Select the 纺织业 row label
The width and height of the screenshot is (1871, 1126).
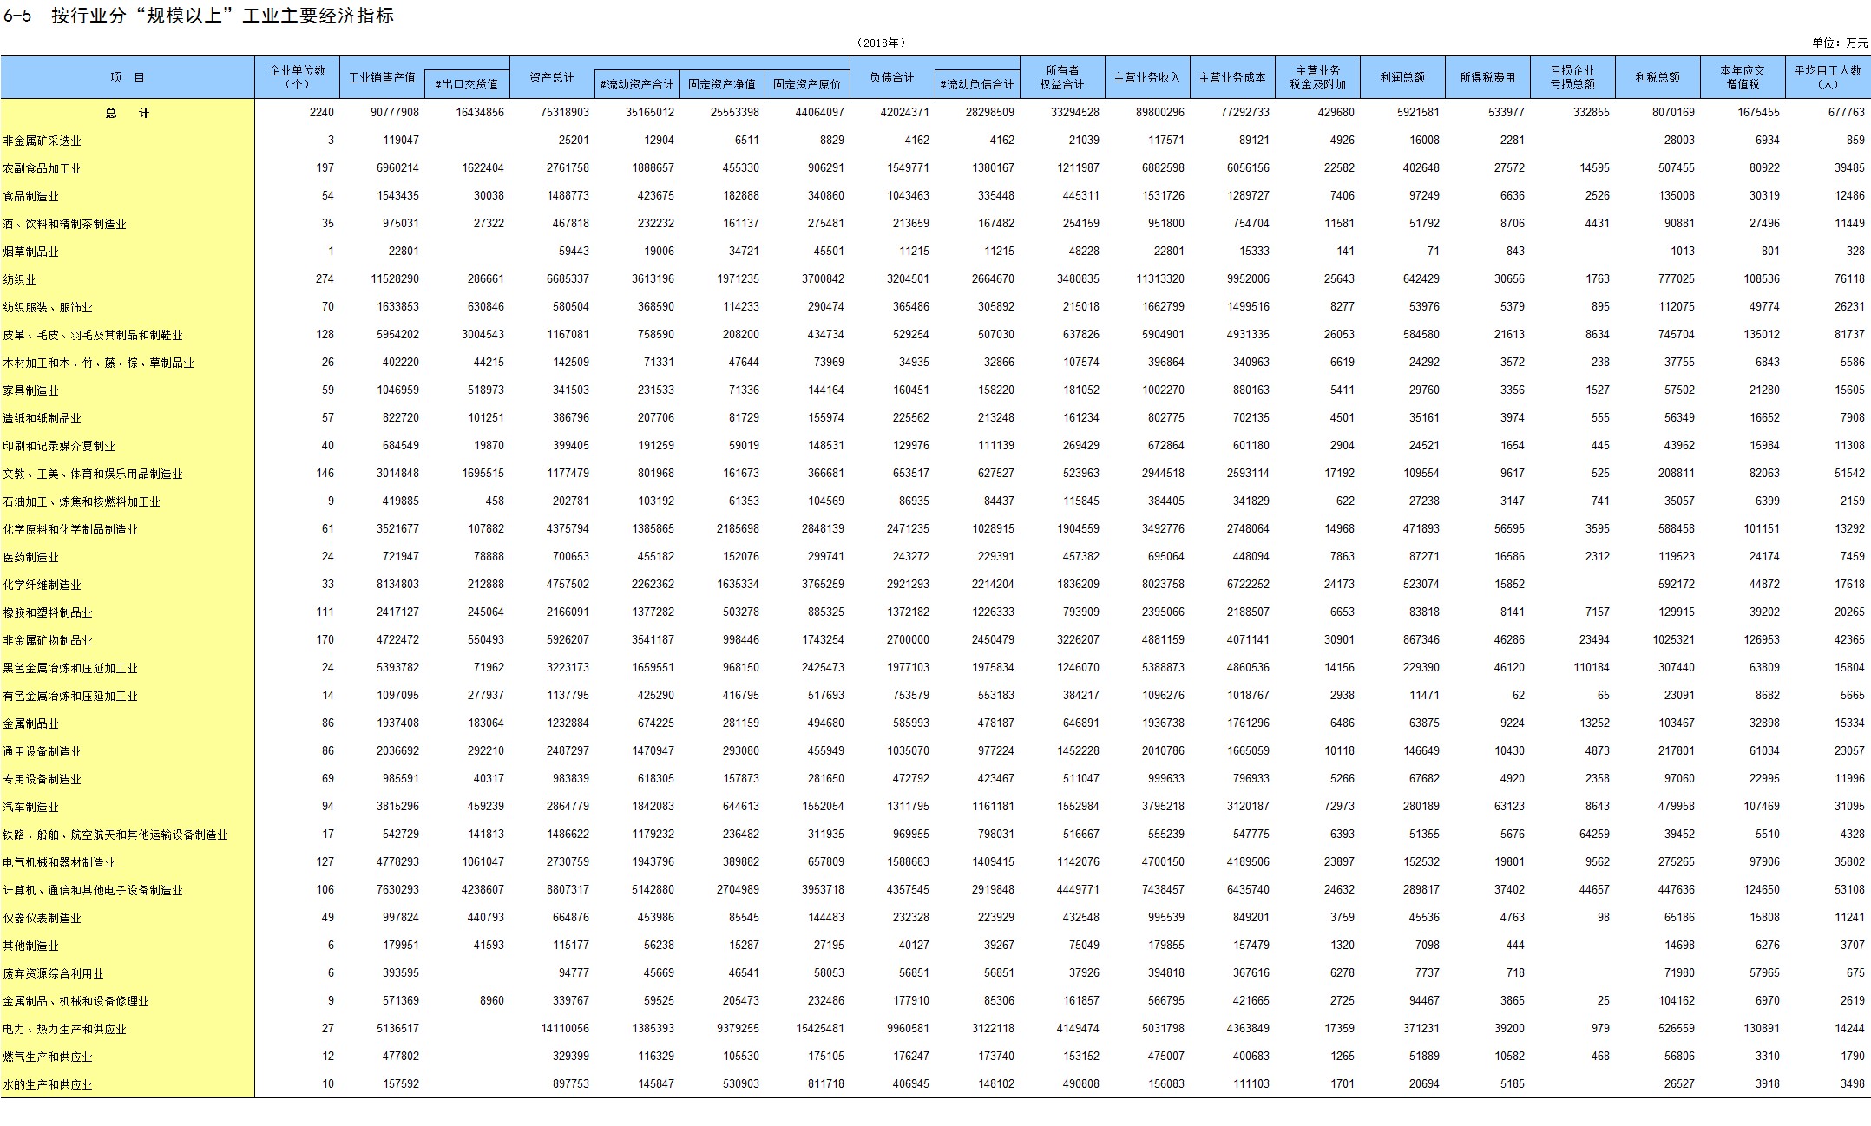pos(20,279)
